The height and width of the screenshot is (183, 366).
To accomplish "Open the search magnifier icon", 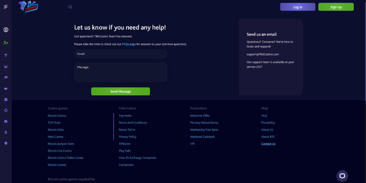I will 70,7.
